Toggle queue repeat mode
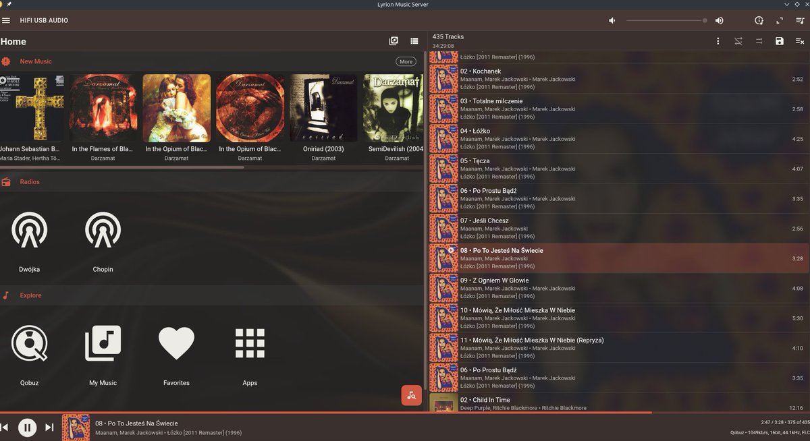This screenshot has height=441, width=810. tap(759, 41)
